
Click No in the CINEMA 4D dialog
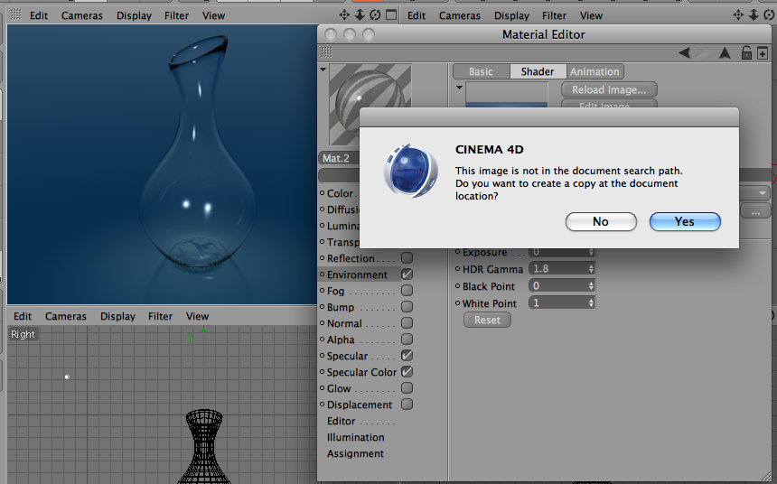point(601,221)
